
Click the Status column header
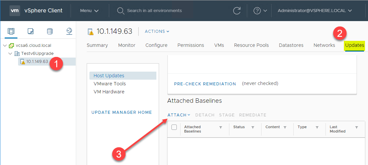pyautogui.click(x=239, y=127)
